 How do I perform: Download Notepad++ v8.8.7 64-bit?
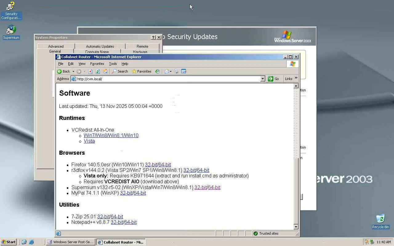pos(131,222)
